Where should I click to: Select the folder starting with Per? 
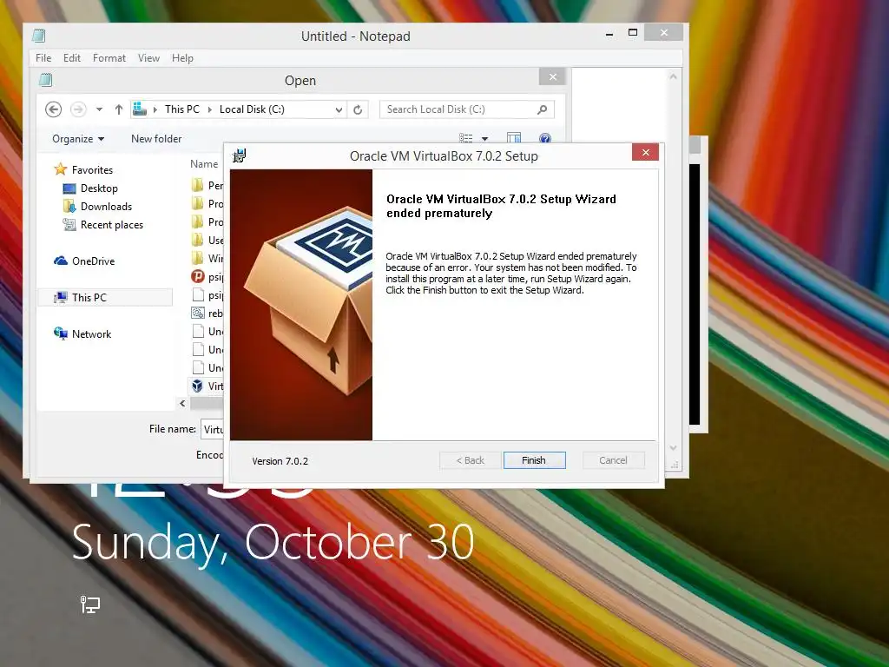tap(207, 186)
